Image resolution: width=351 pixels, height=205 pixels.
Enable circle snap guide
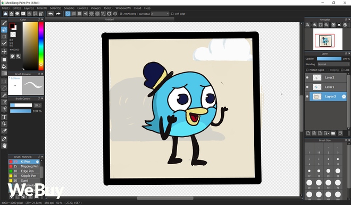tap(97, 14)
